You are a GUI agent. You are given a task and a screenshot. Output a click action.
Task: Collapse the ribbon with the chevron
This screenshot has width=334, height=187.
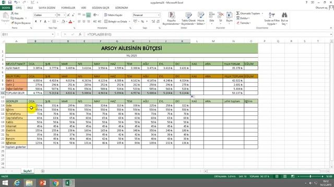pos(331,28)
